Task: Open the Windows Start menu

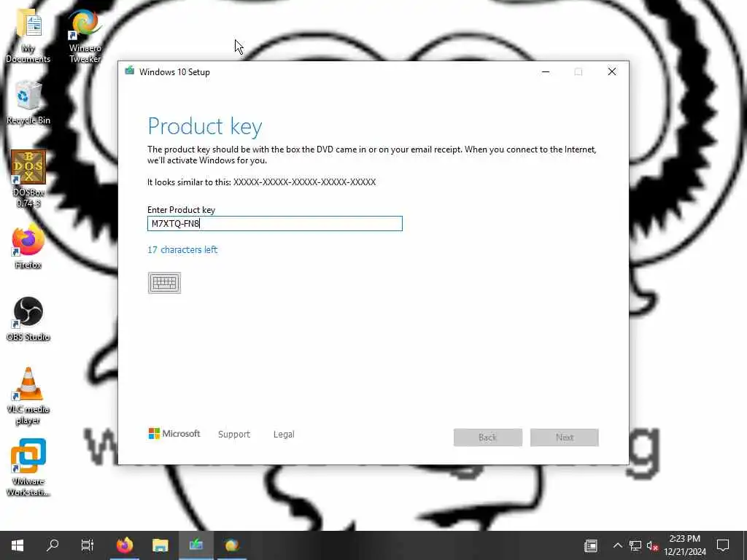Action: click(x=18, y=545)
